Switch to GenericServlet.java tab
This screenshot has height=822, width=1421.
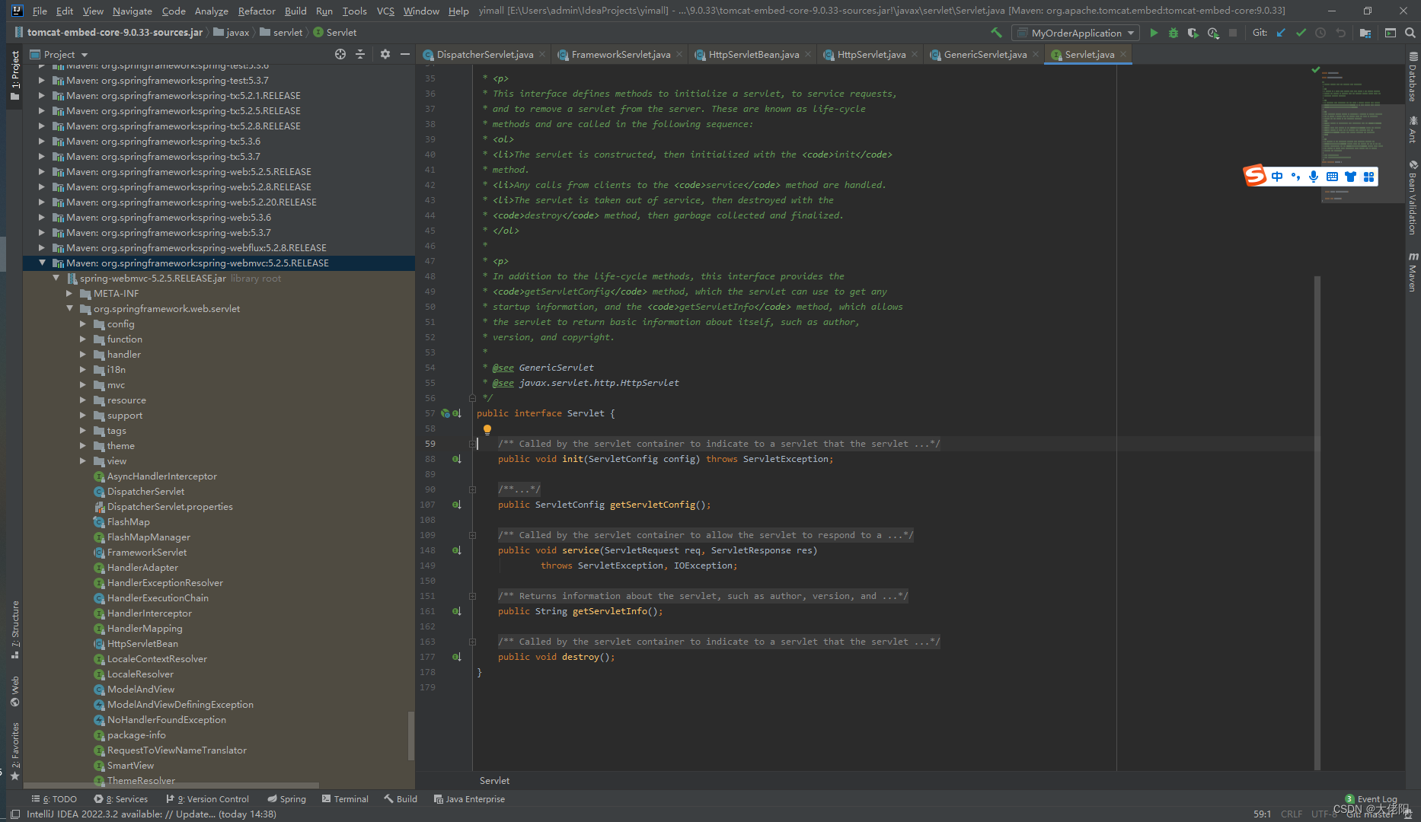985,54
